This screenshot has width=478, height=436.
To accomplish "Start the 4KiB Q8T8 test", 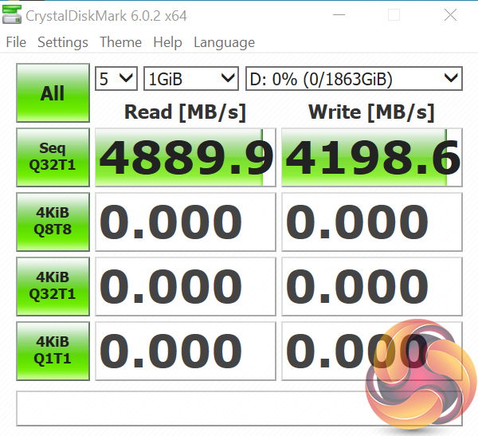I will [x=53, y=222].
